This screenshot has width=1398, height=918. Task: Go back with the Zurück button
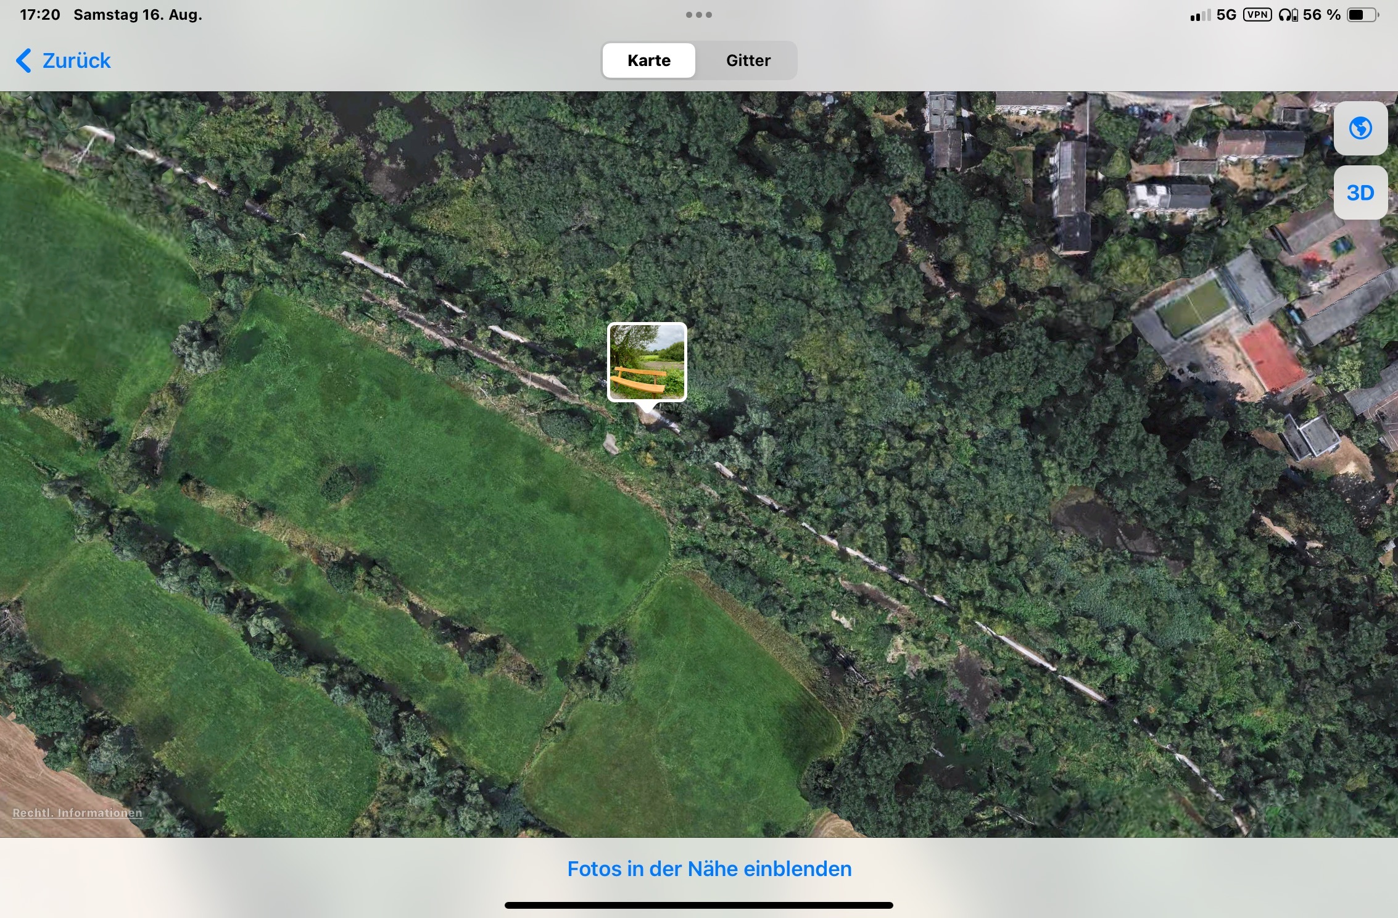click(x=63, y=60)
